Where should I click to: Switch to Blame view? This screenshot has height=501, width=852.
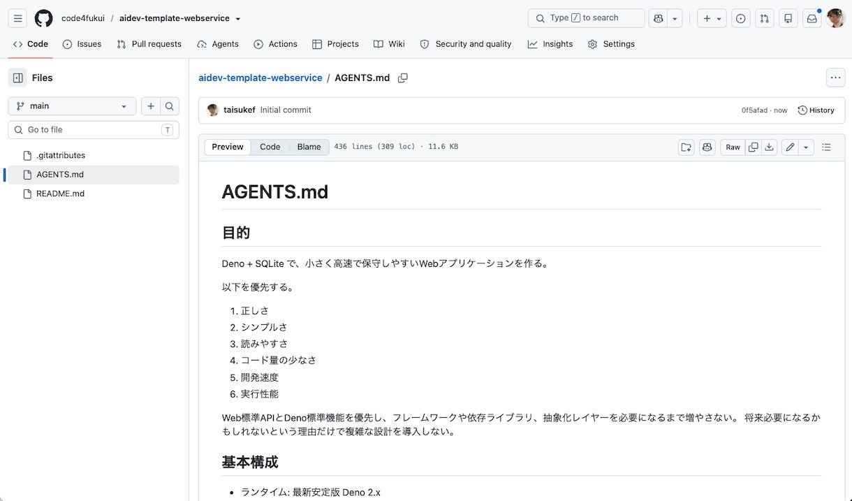(309, 147)
